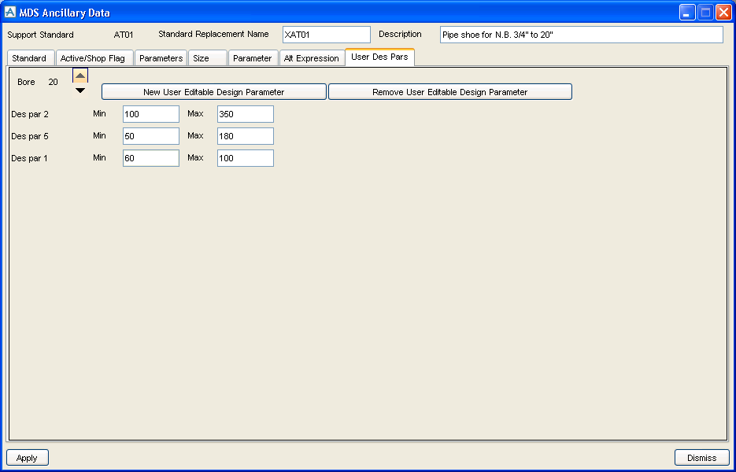Switch to the Active/Shop Flag tab

tap(94, 58)
